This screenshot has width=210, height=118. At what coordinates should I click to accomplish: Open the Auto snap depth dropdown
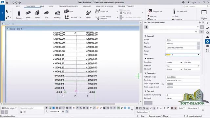tap(182, 108)
